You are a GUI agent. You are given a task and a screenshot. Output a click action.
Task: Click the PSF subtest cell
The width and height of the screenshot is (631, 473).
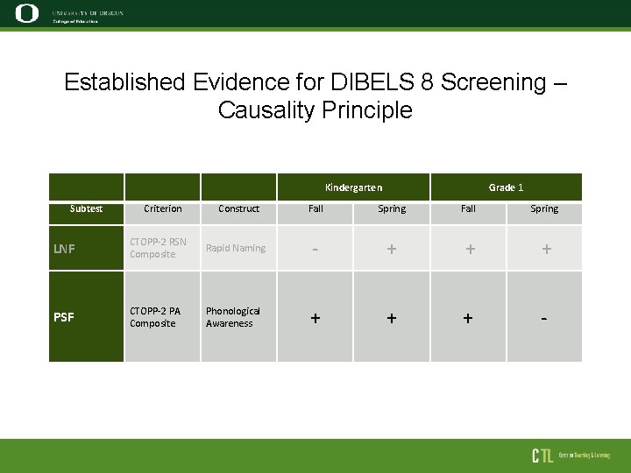[x=86, y=316]
